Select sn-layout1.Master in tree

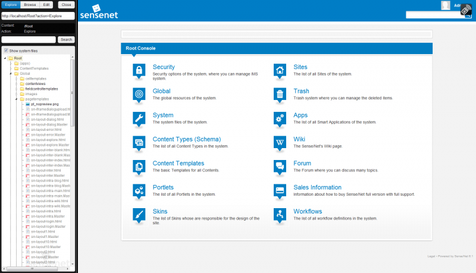pos(45,237)
